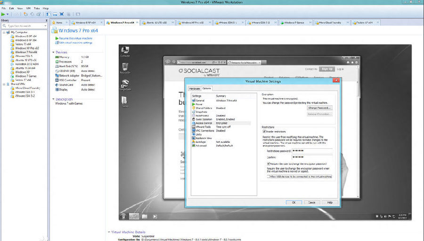Click the browser home icon in the VM

pyautogui.click(x=348, y=62)
